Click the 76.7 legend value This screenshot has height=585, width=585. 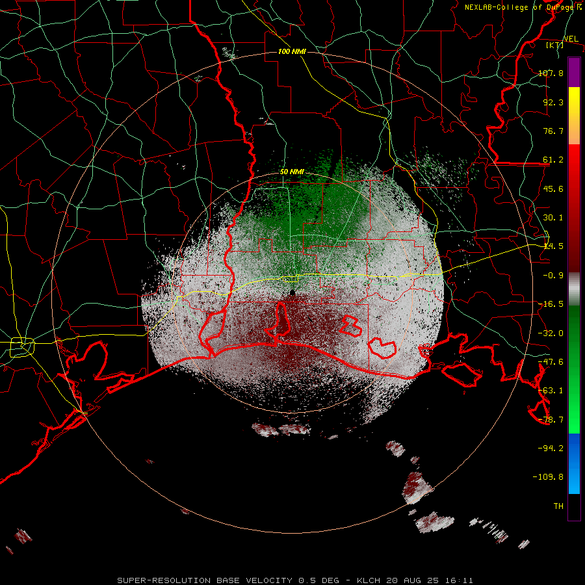click(553, 131)
